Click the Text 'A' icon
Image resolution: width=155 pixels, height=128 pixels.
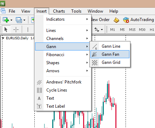coord(39,99)
